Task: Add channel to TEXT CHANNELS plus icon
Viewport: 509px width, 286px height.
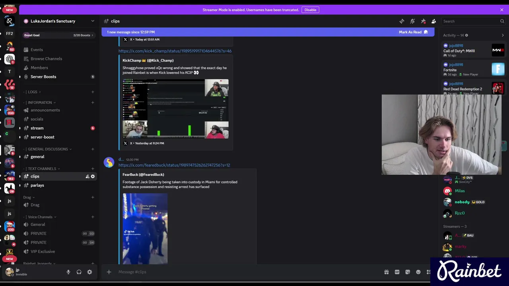Action: click(93, 169)
